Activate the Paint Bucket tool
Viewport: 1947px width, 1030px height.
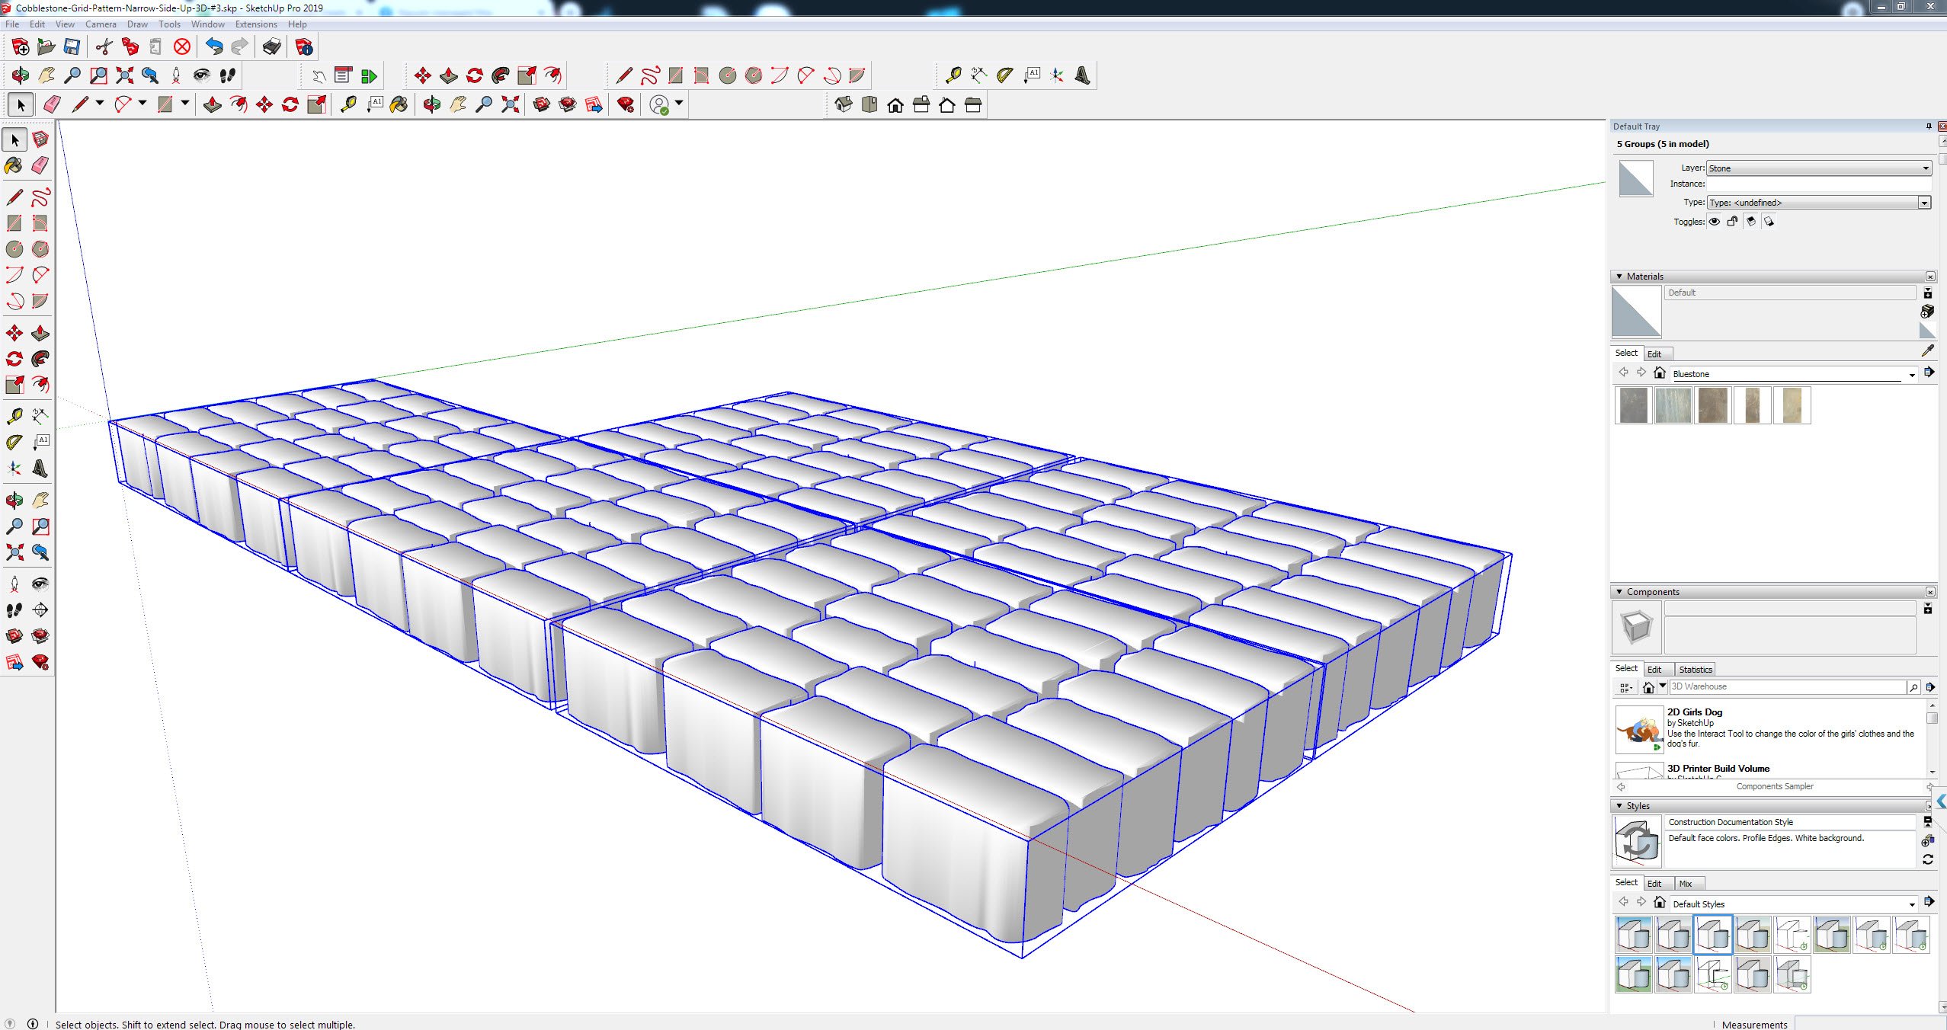[x=399, y=104]
